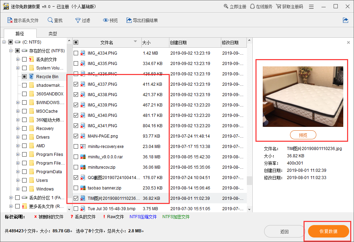Select the QQ截图20190724100414 file row
Image resolution: width=354 pixels, height=242 pixels.
pyautogui.click(x=160, y=178)
